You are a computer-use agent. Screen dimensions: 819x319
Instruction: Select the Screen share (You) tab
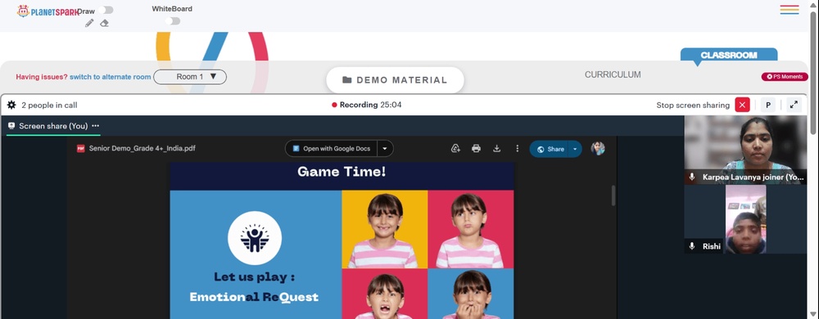(52, 126)
